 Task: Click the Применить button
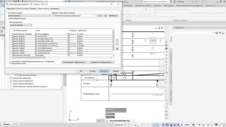[x=104, y=71]
